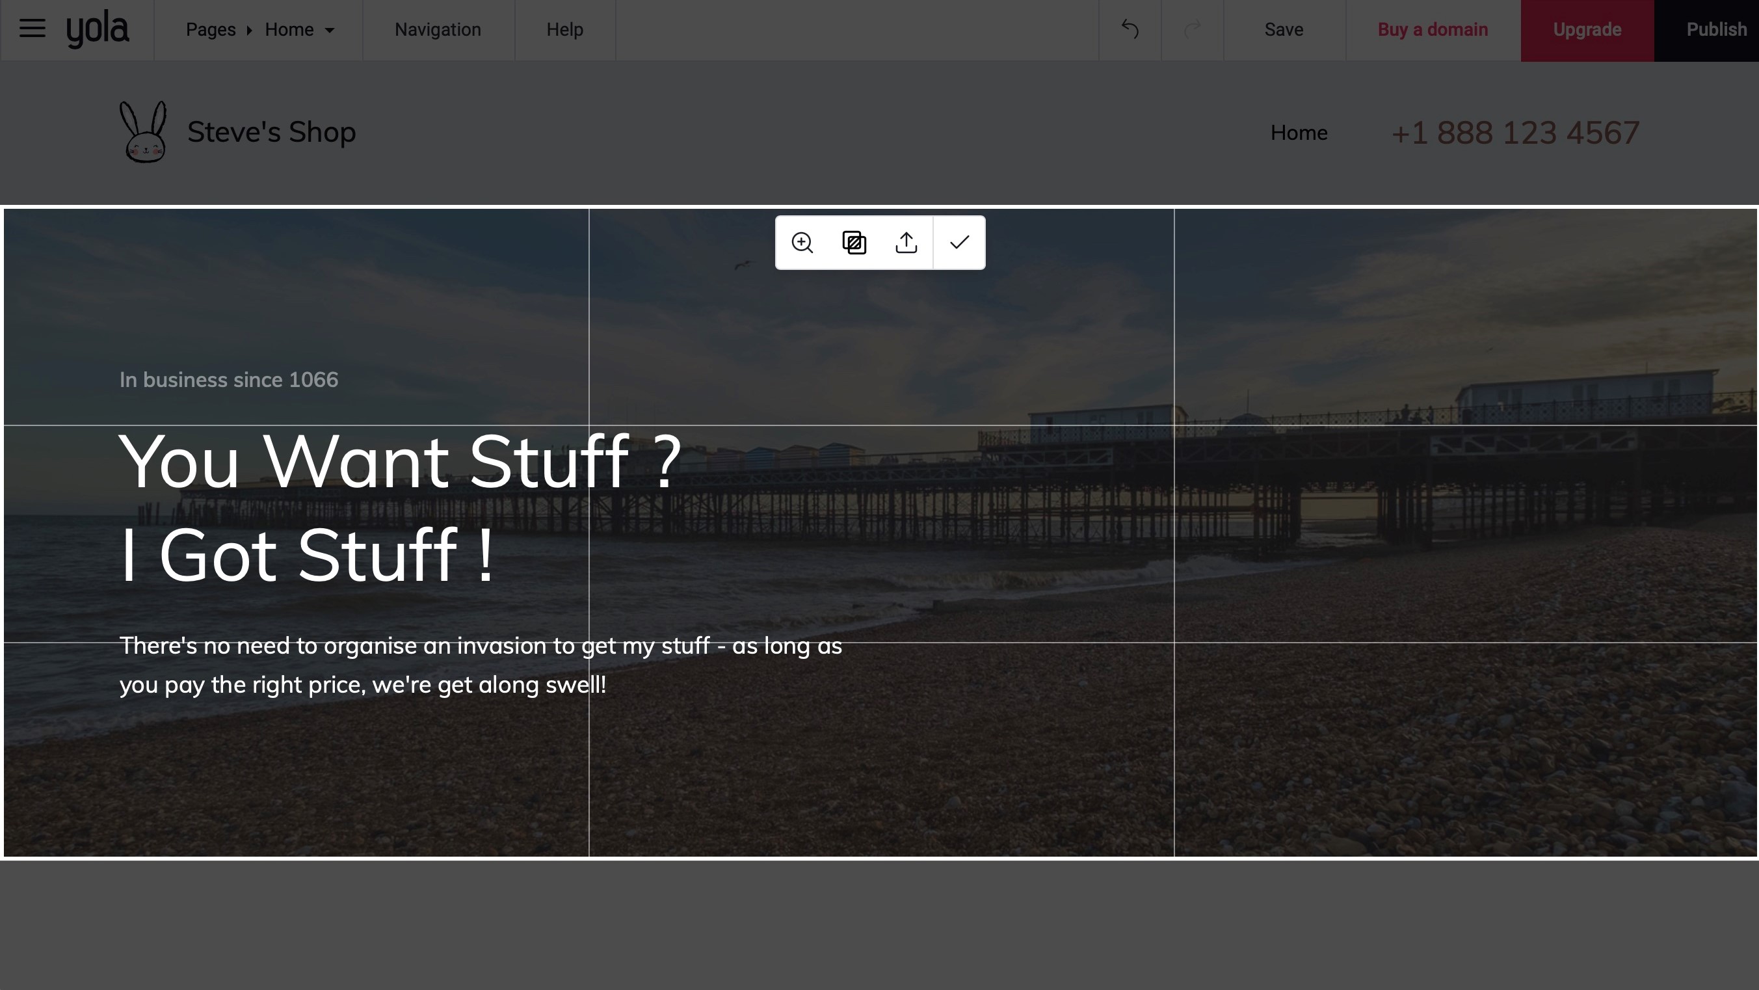Image resolution: width=1759 pixels, height=990 pixels.
Task: Open the Navigation menu item
Action: click(438, 29)
